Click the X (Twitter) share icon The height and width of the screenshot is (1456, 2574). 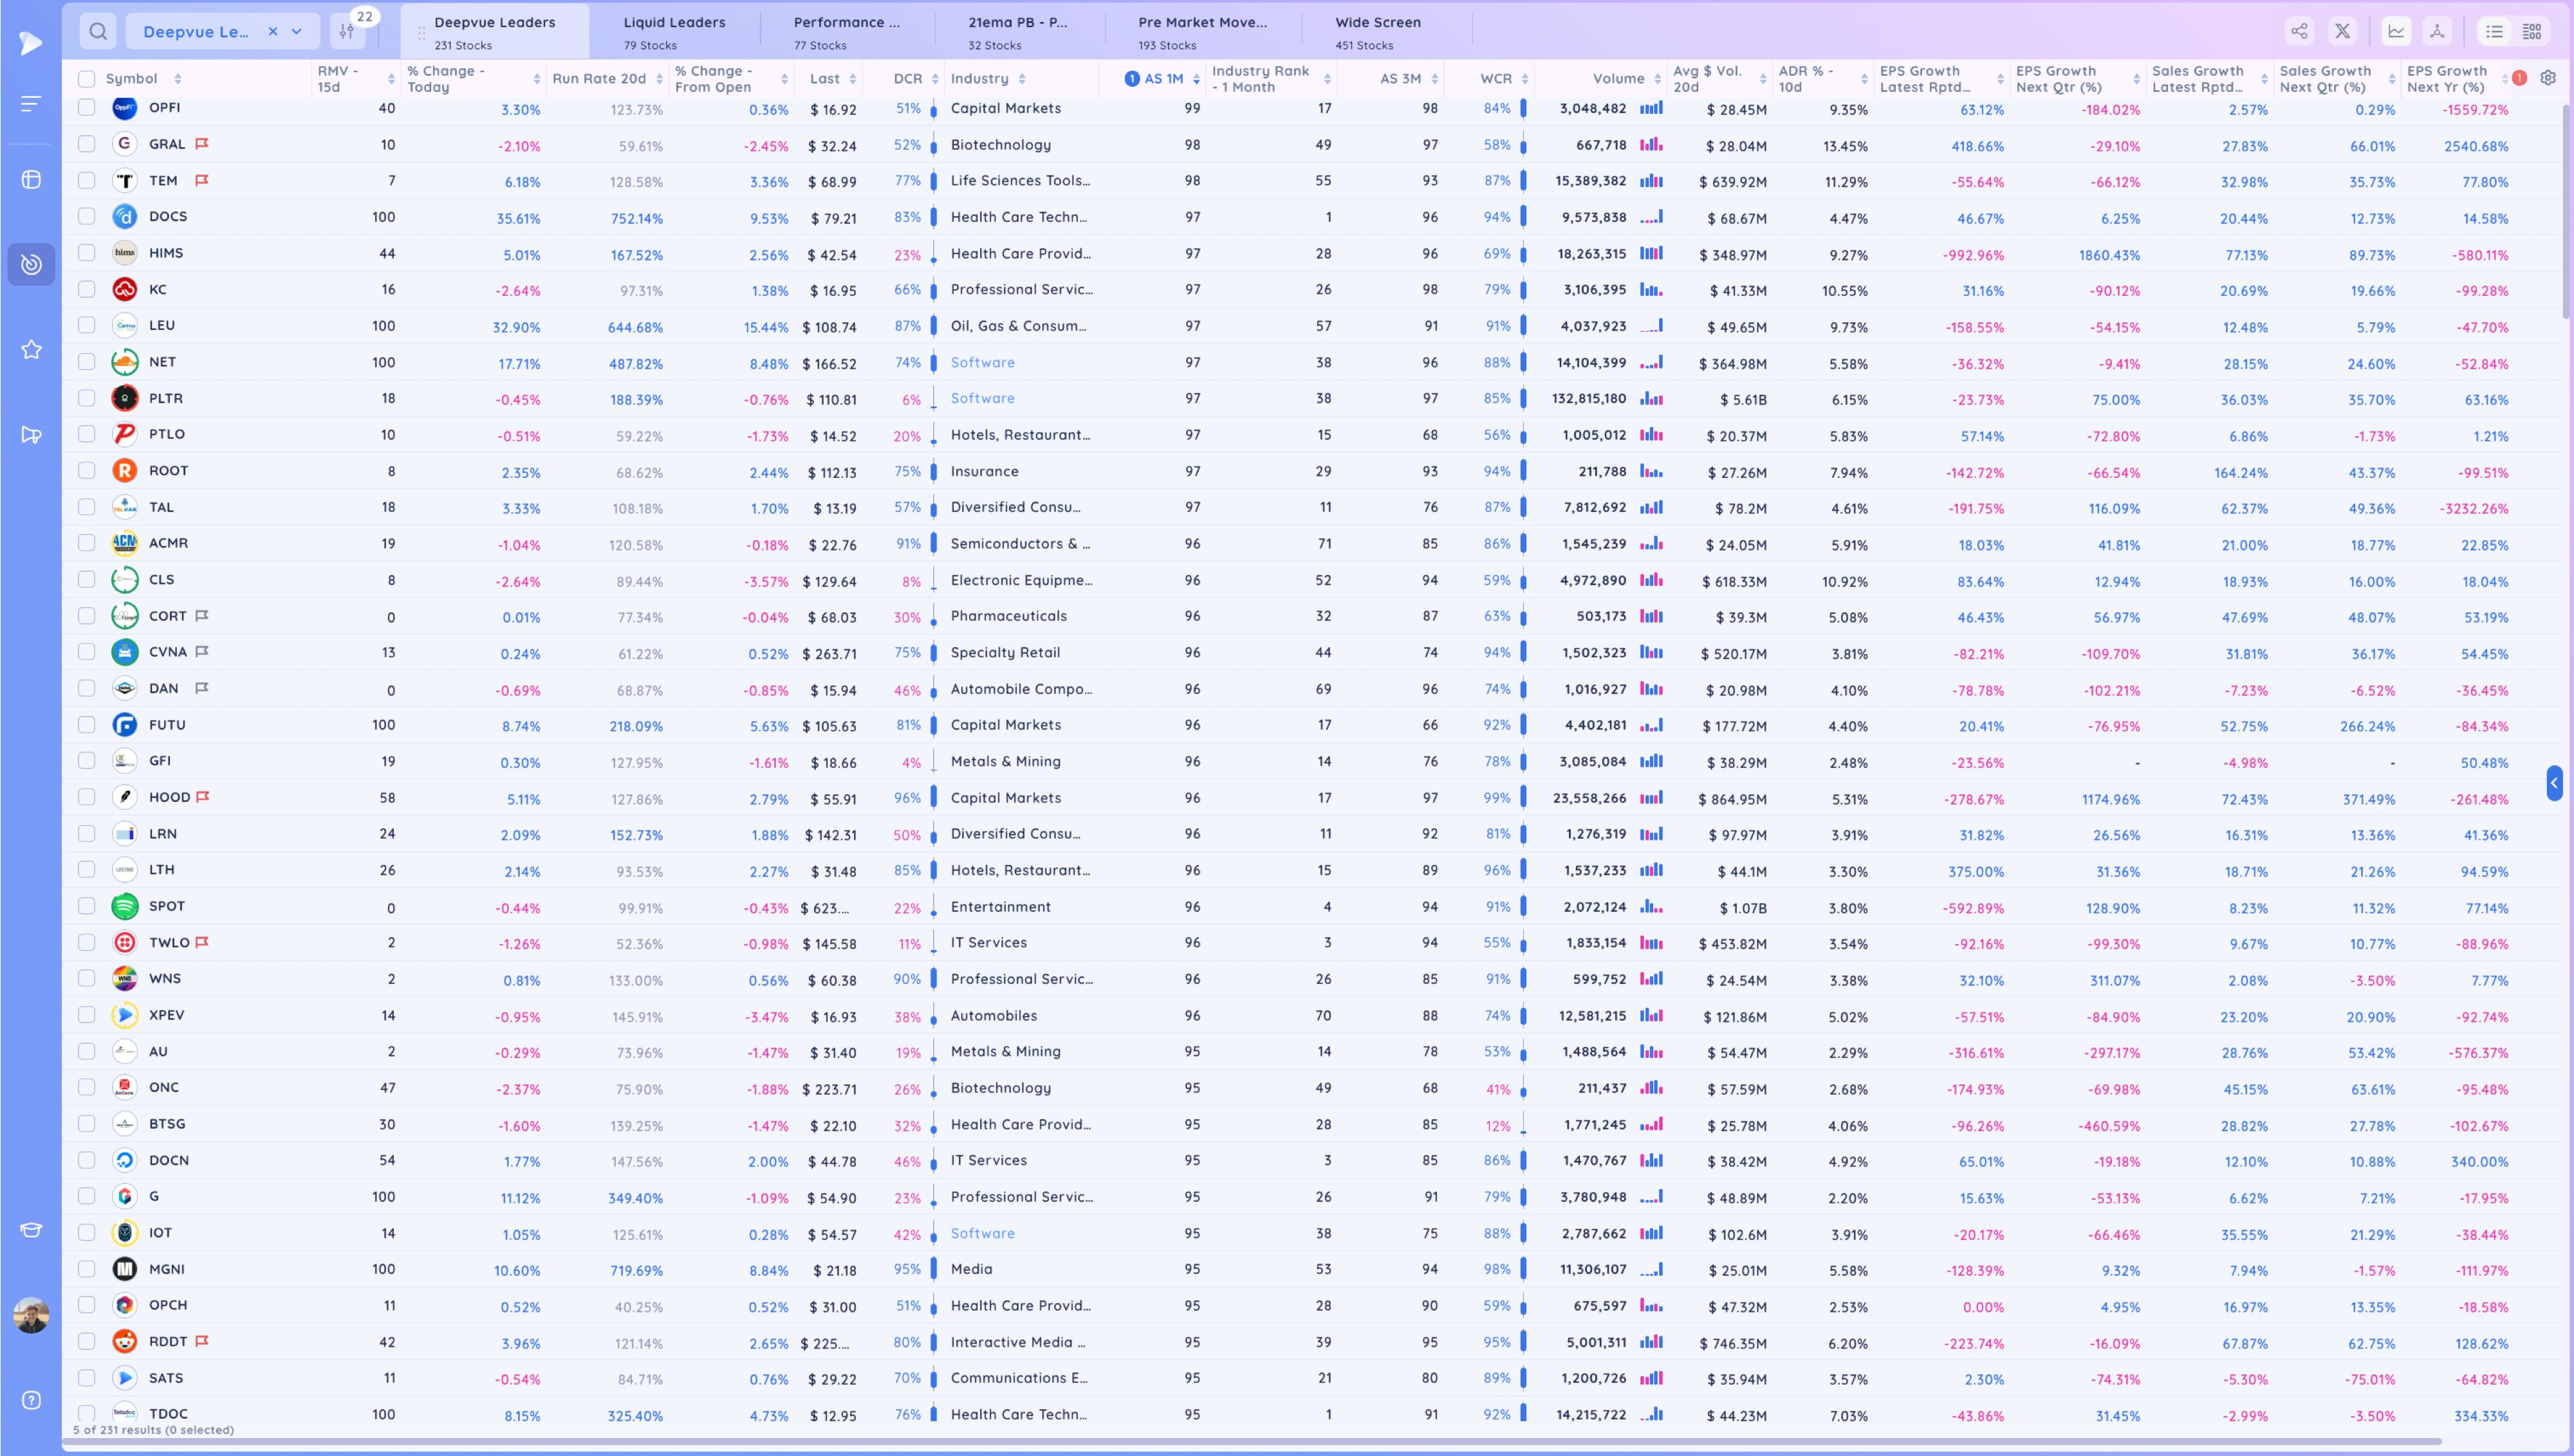click(x=2343, y=31)
